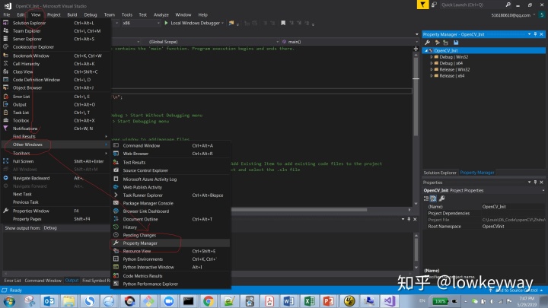Click the Python Environments icon
This screenshot has width=548, height=308.
116,259
